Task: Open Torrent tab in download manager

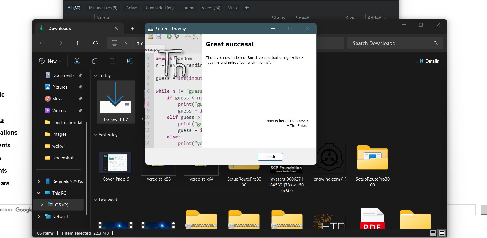Action: [x=188, y=8]
